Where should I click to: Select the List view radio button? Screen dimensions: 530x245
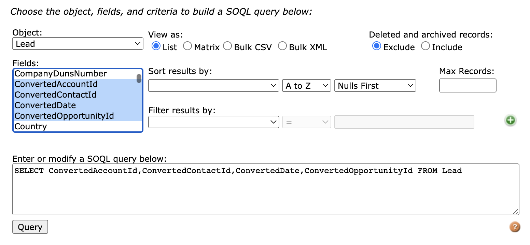[x=156, y=46]
